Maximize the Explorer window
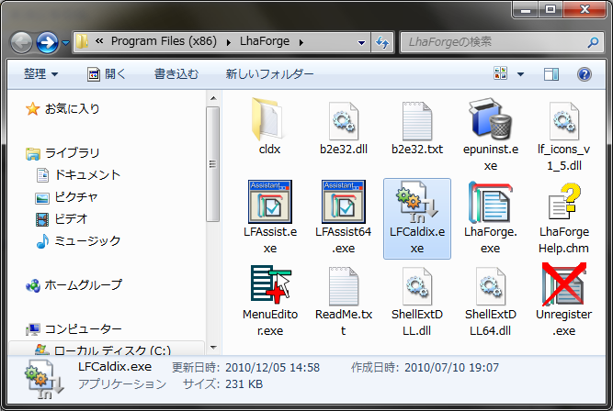Screen dimensions: 613x411 pyautogui.click(x=551, y=9)
